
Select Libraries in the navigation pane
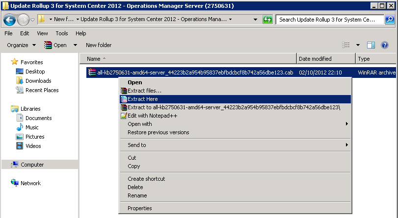point(30,109)
